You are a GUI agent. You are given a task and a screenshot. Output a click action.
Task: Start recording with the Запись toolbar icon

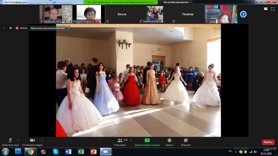point(169,140)
